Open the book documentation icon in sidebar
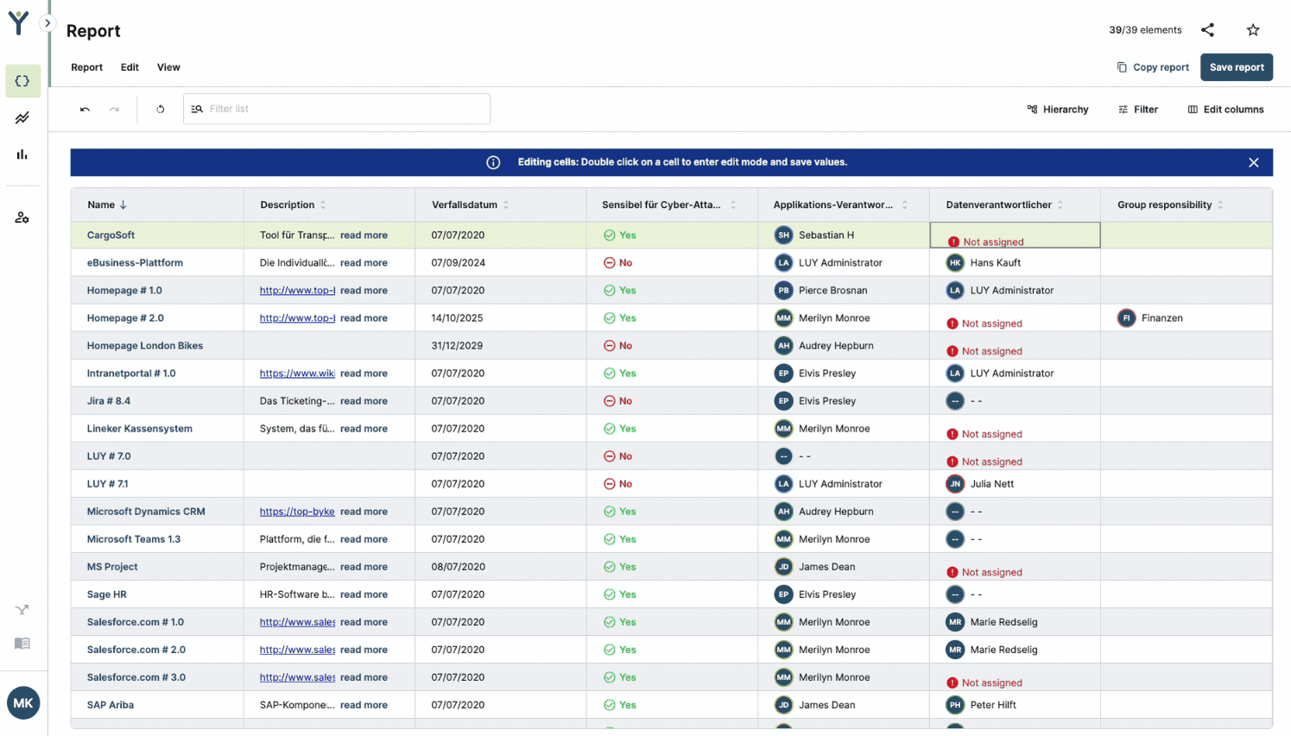1291x736 pixels. pos(22,644)
